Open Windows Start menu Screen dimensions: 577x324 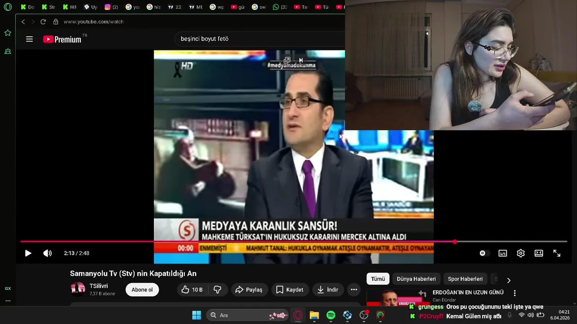197,315
